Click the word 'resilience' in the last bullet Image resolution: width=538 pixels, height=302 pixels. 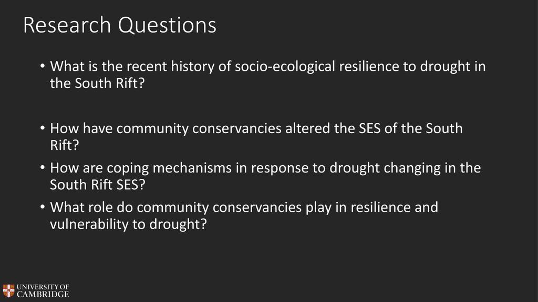[x=377, y=208]
